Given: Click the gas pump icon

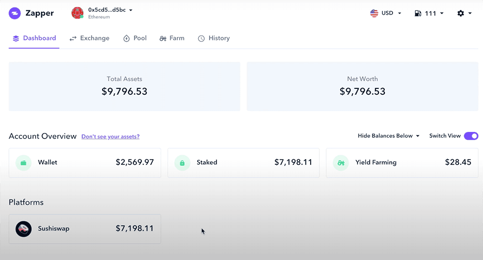Looking at the screenshot, I should coord(418,13).
